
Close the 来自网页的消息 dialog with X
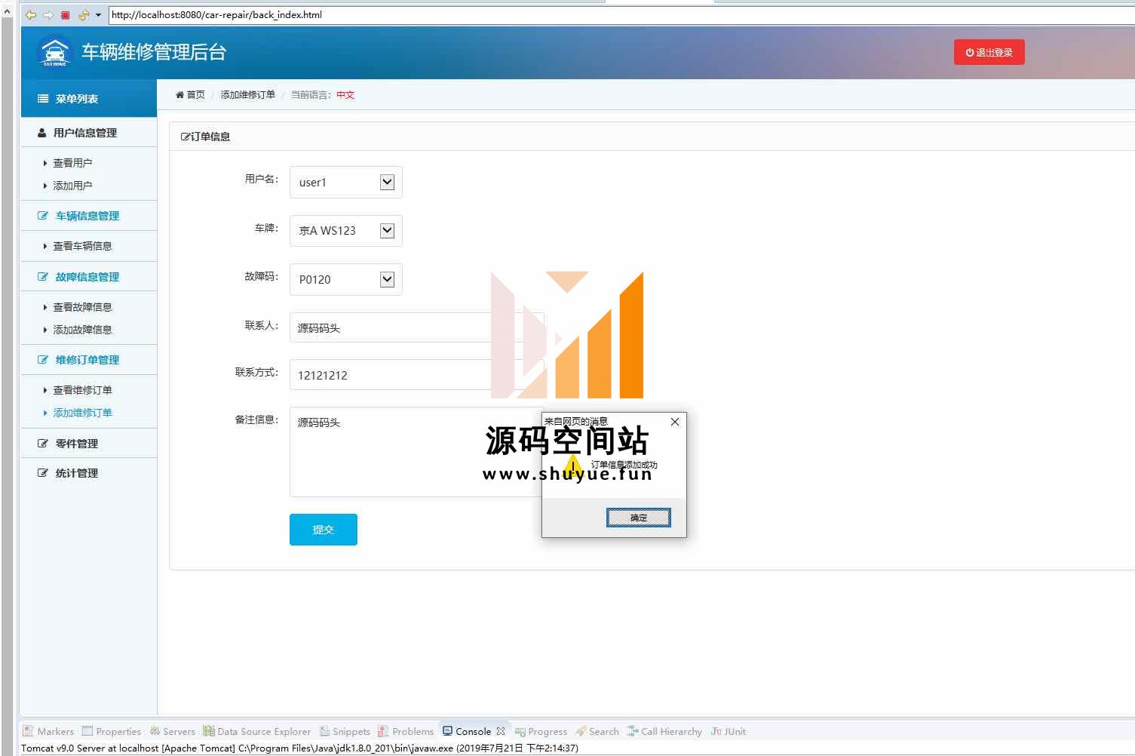[674, 422]
